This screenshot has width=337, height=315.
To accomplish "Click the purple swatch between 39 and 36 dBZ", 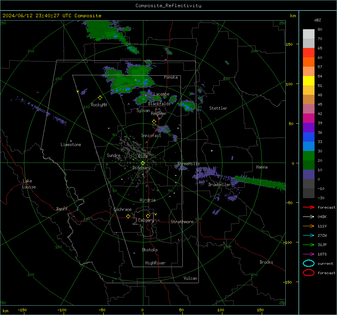I will tap(309, 127).
